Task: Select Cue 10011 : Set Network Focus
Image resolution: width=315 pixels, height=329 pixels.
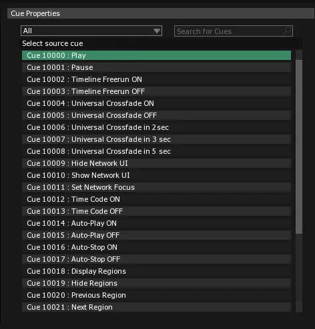Action: coord(156,187)
